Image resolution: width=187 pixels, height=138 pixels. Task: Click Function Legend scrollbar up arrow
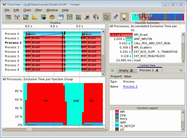(183, 112)
